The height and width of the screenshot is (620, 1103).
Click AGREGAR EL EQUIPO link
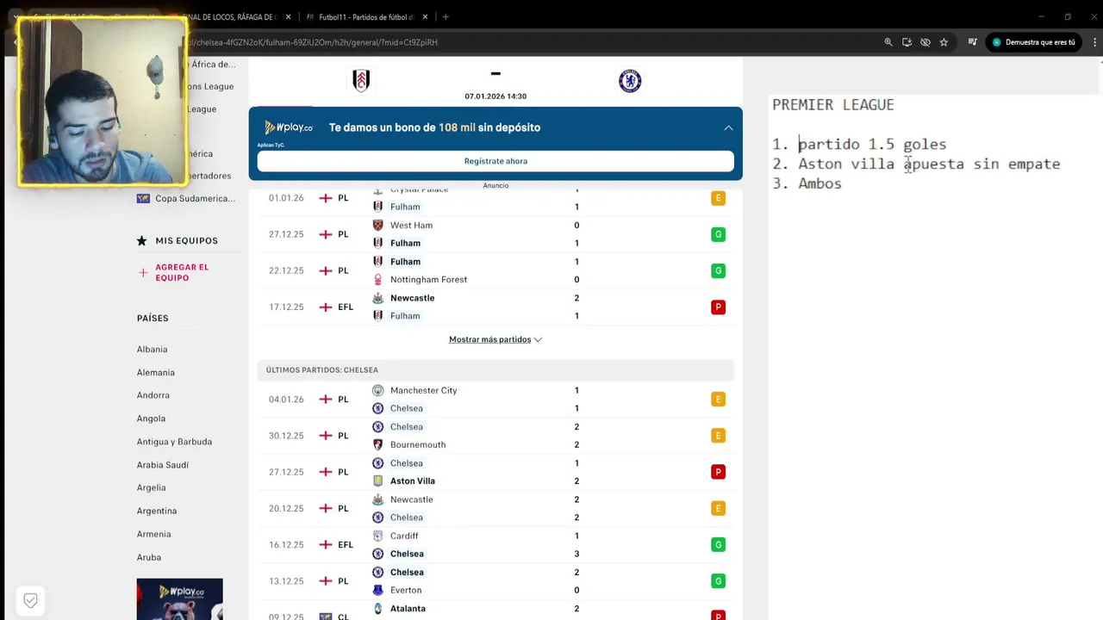click(x=182, y=272)
